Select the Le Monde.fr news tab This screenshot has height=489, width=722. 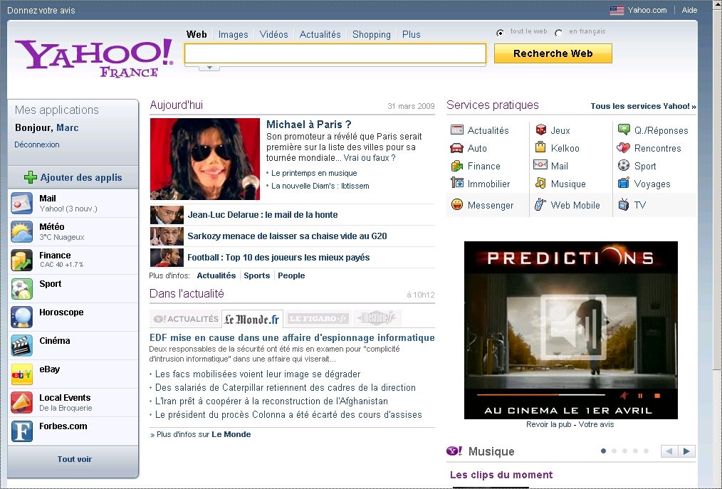tap(252, 319)
